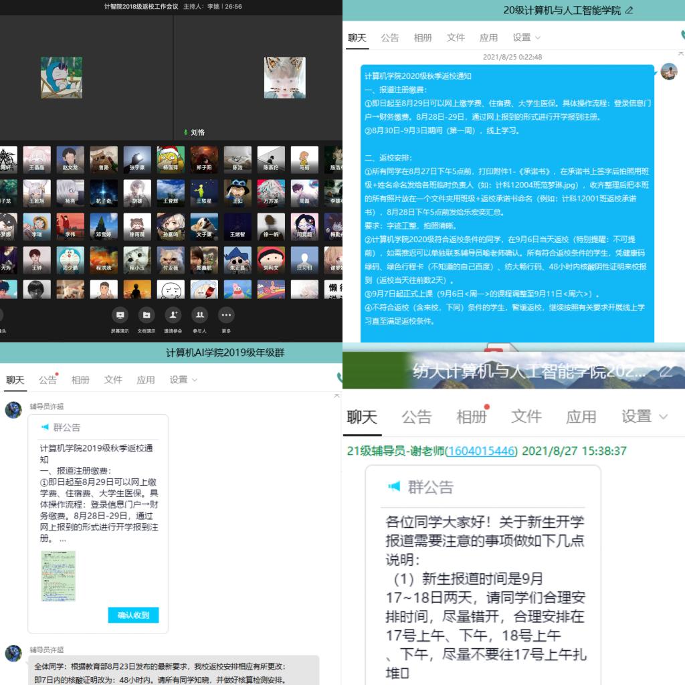
Task: Click the 邀请参会 invite participants icon
Action: coord(173,315)
